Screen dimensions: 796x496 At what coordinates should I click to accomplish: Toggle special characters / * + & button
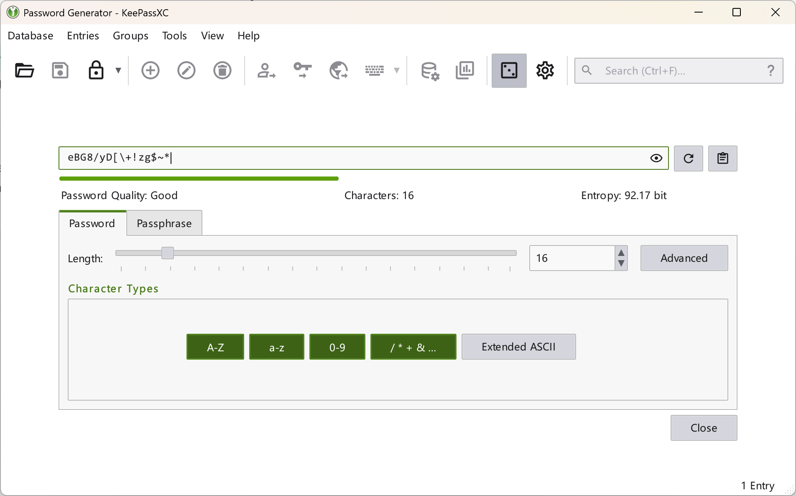point(413,347)
